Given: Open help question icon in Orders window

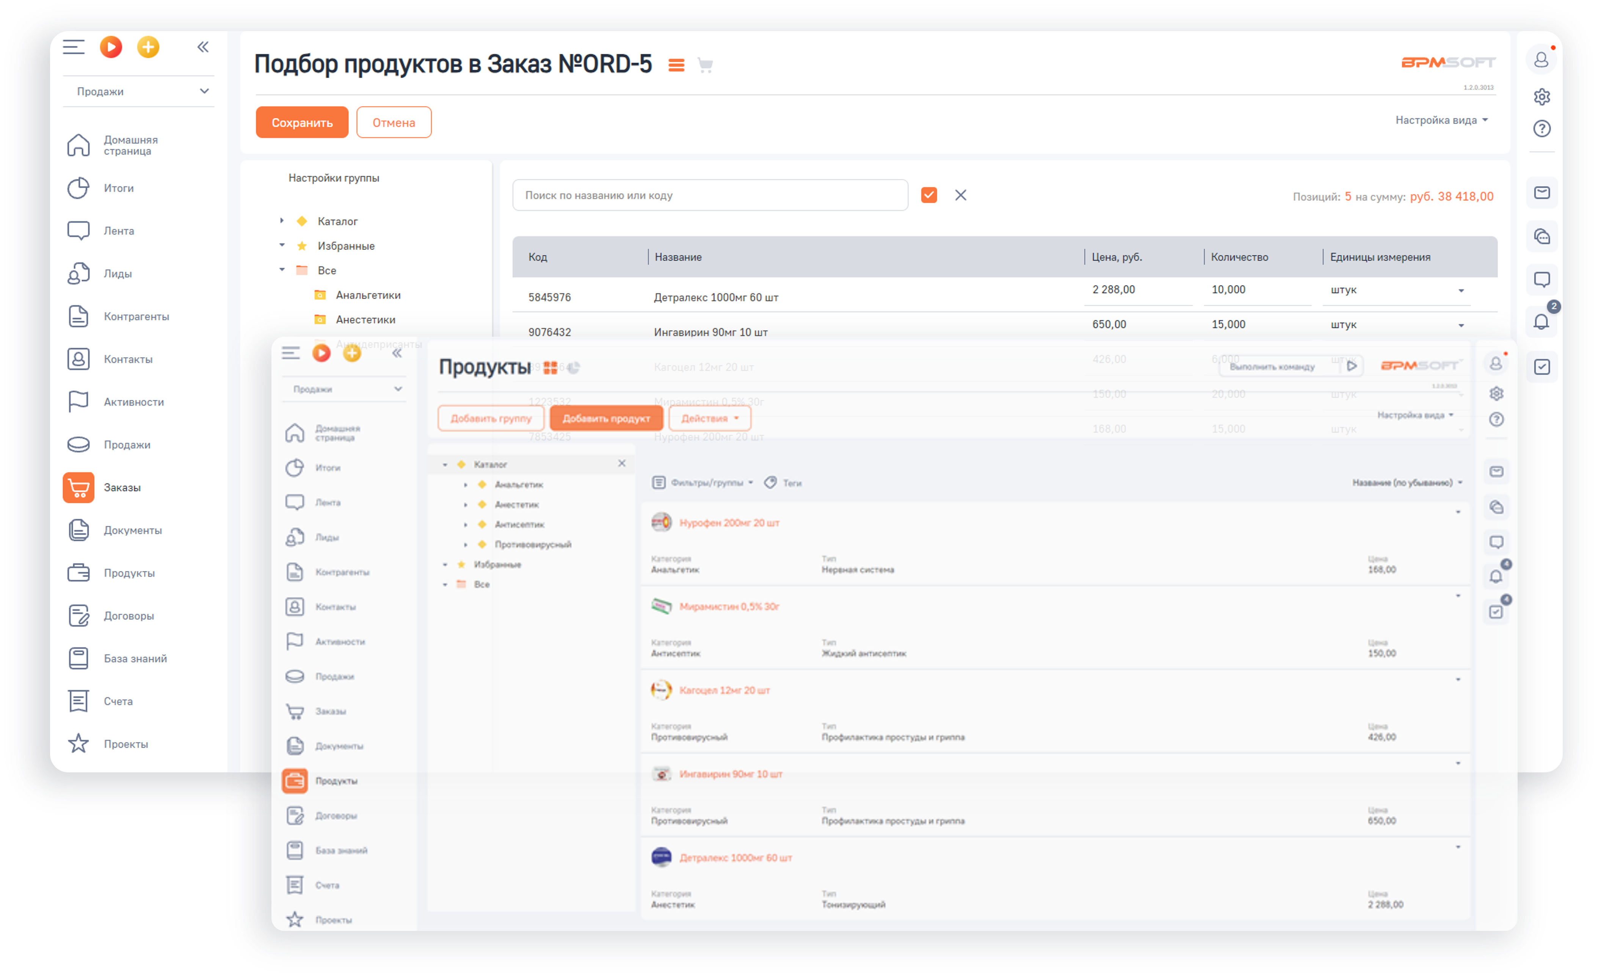Looking at the screenshot, I should (x=1542, y=129).
